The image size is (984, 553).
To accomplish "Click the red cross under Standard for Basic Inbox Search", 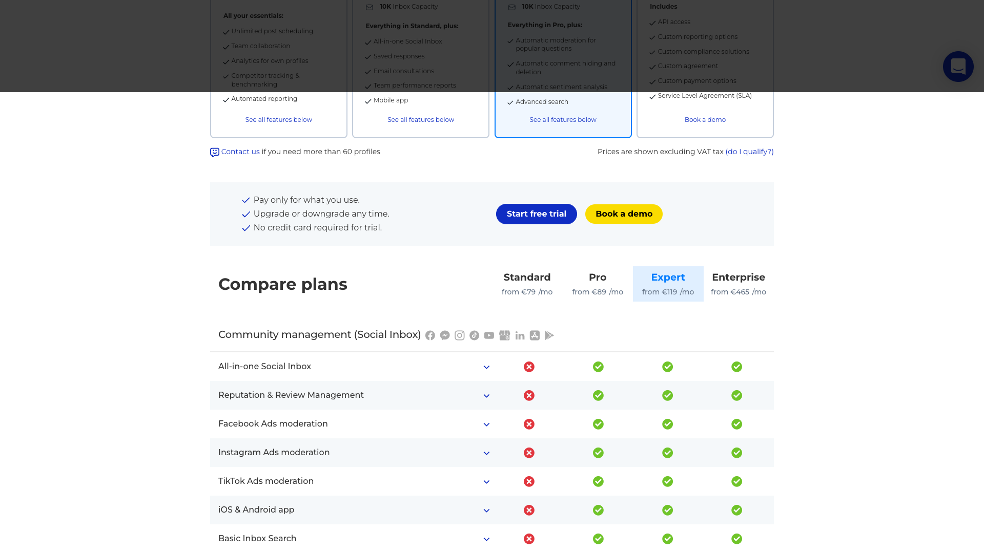I will point(529,539).
